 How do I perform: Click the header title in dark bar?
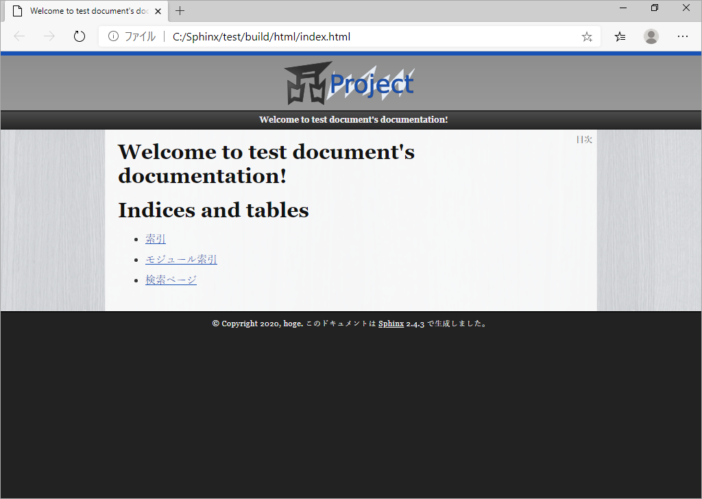pos(353,119)
